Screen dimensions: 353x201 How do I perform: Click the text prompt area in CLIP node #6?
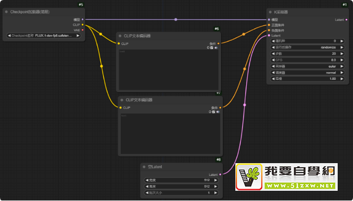(168, 70)
